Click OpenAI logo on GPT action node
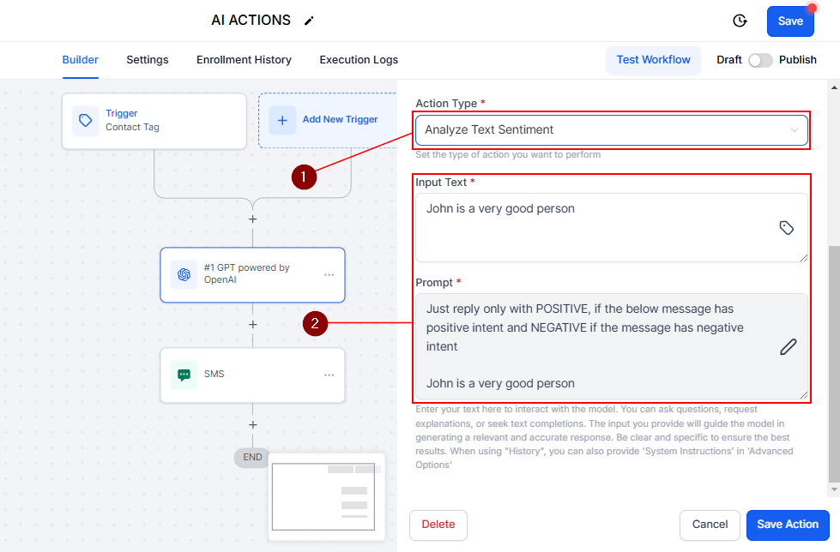The height and width of the screenshot is (552, 840). point(184,274)
